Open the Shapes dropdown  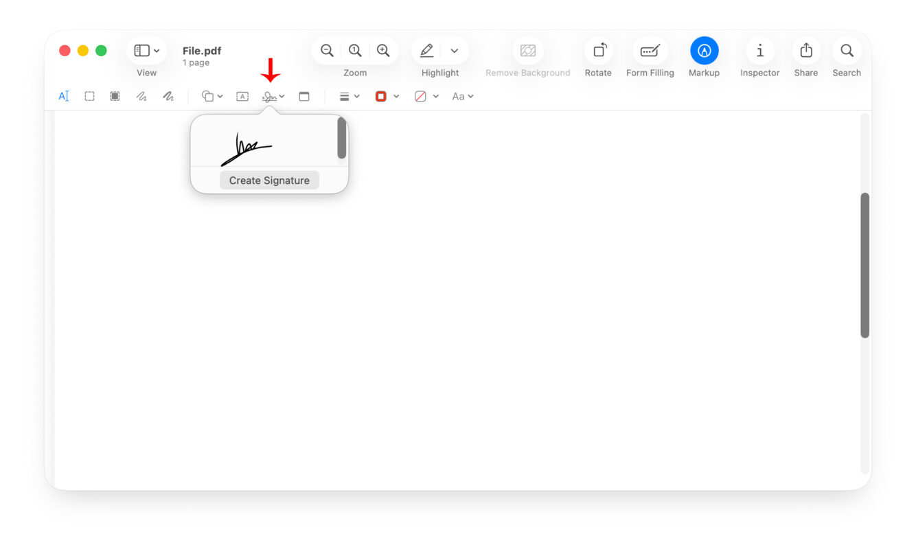[x=211, y=97]
